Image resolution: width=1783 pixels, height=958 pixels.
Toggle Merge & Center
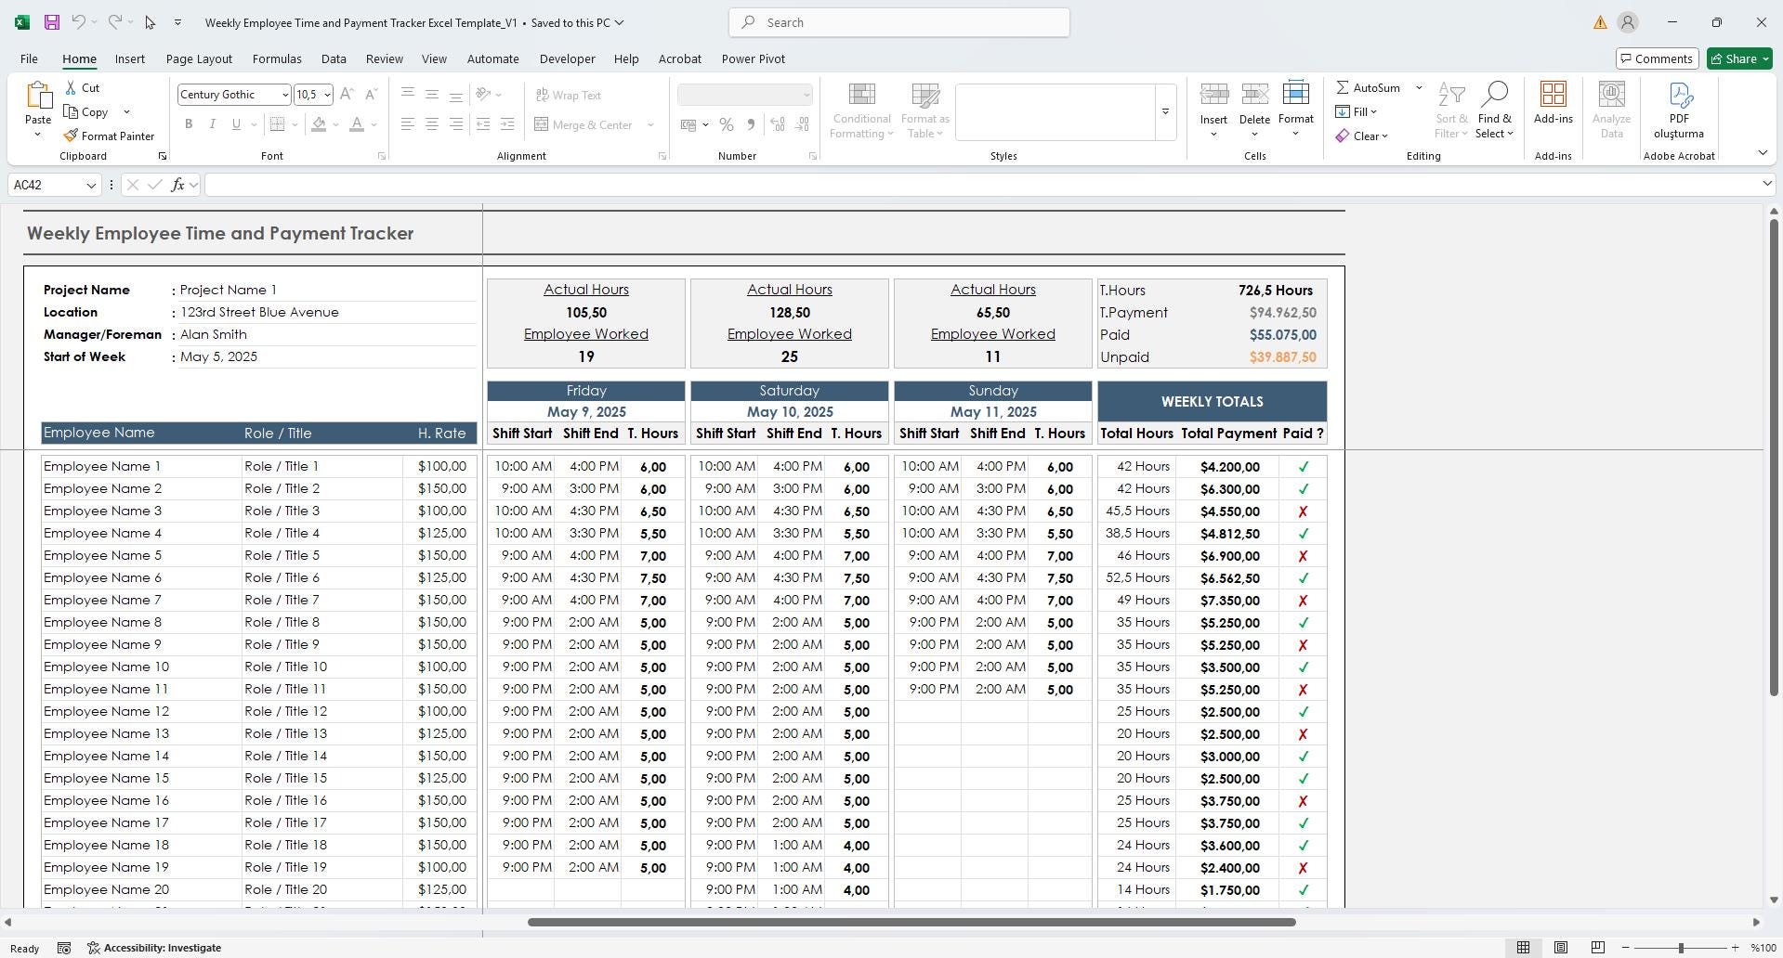(583, 124)
